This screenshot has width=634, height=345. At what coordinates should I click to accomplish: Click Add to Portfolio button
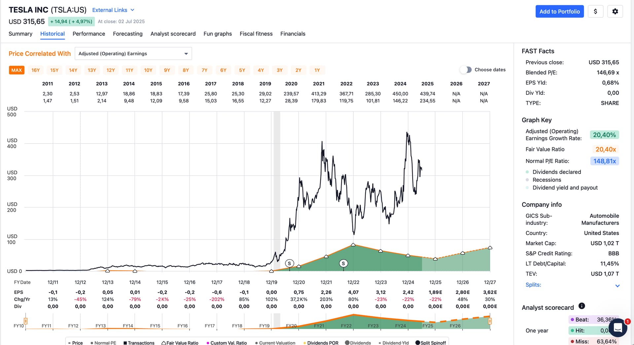pyautogui.click(x=560, y=12)
